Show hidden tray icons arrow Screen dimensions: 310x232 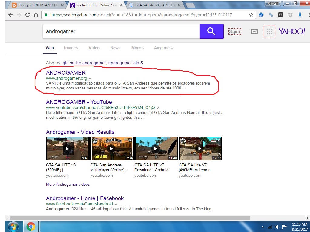coord(262,227)
